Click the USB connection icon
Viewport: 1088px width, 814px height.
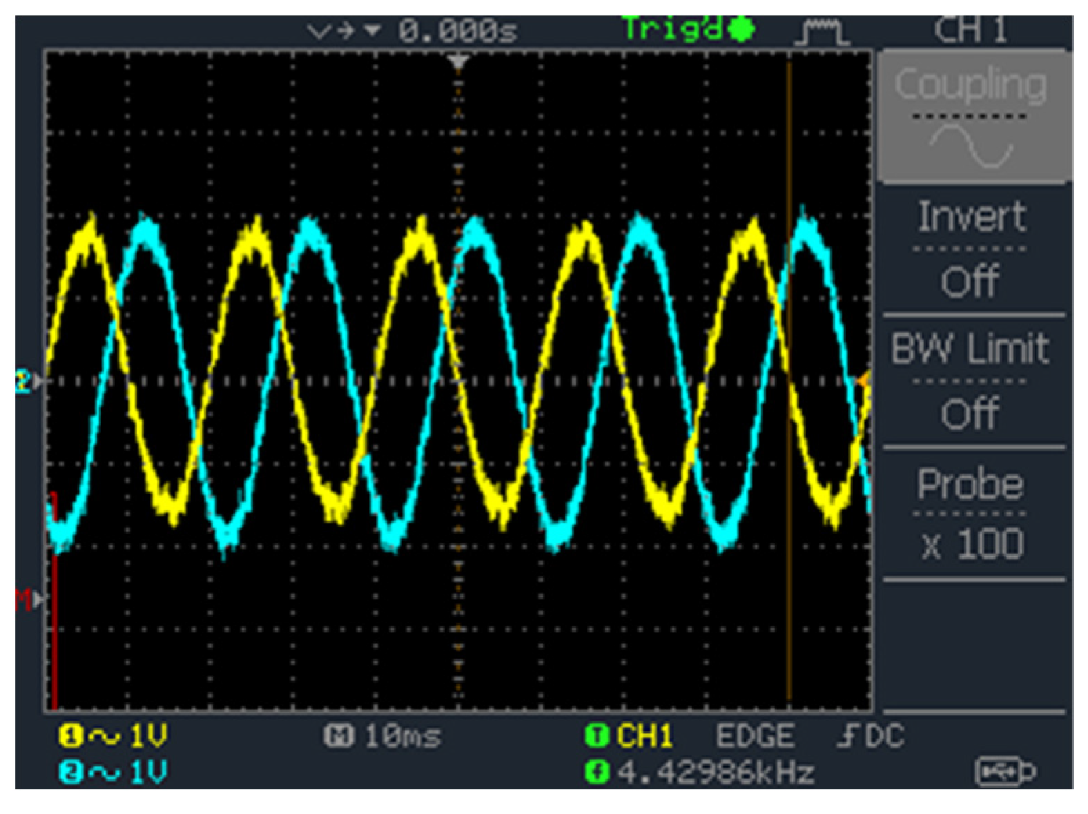tap(1005, 771)
